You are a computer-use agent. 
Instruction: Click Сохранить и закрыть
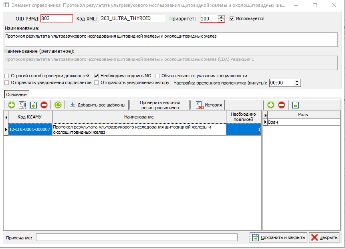pos(278,237)
